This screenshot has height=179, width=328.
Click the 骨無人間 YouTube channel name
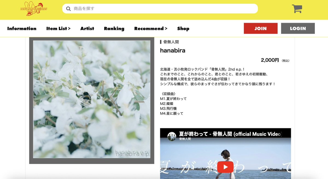(185, 139)
